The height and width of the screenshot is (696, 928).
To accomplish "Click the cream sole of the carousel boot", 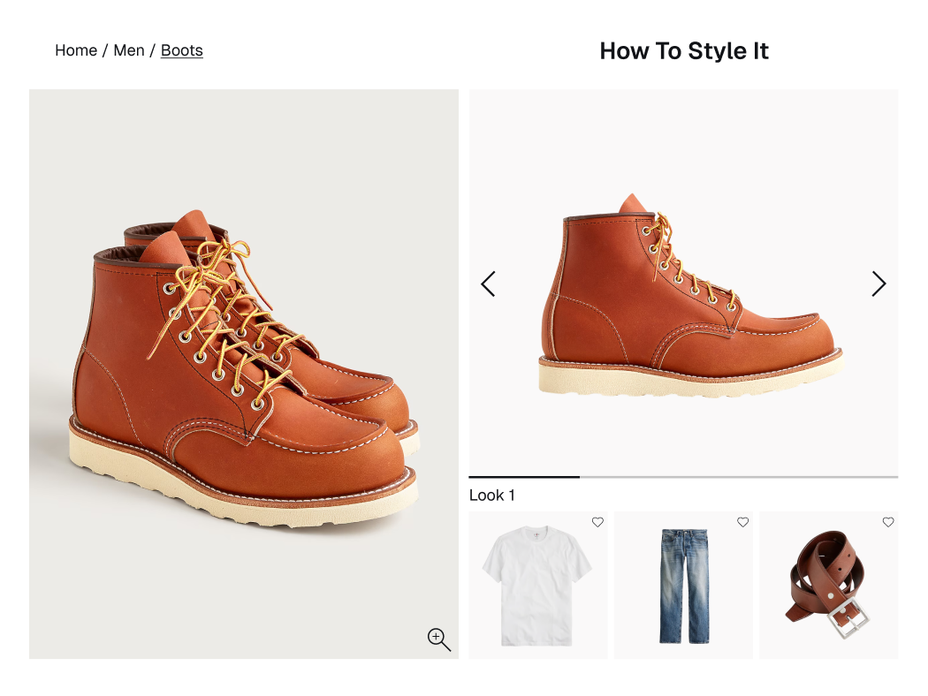I will point(690,376).
